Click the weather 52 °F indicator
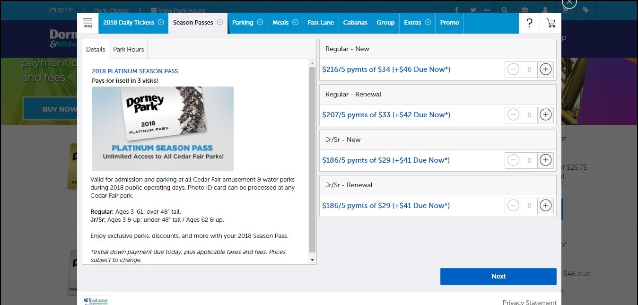The height and width of the screenshot is (305, 638). [x=61, y=10]
